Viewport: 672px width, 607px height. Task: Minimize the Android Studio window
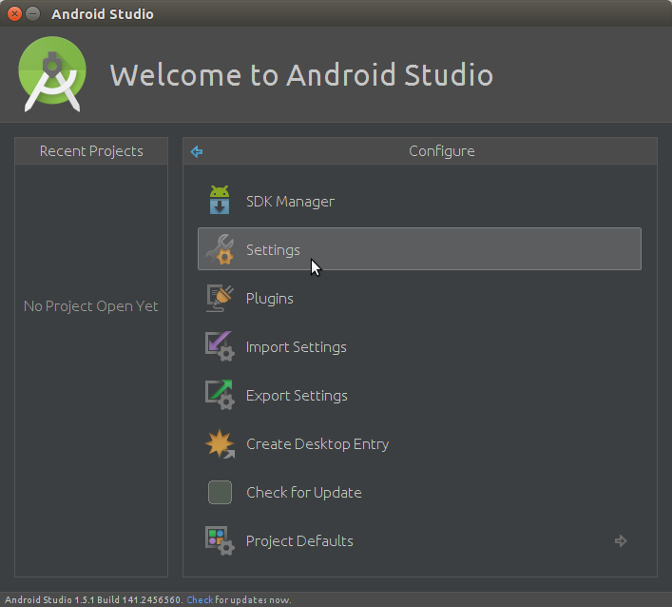32,13
